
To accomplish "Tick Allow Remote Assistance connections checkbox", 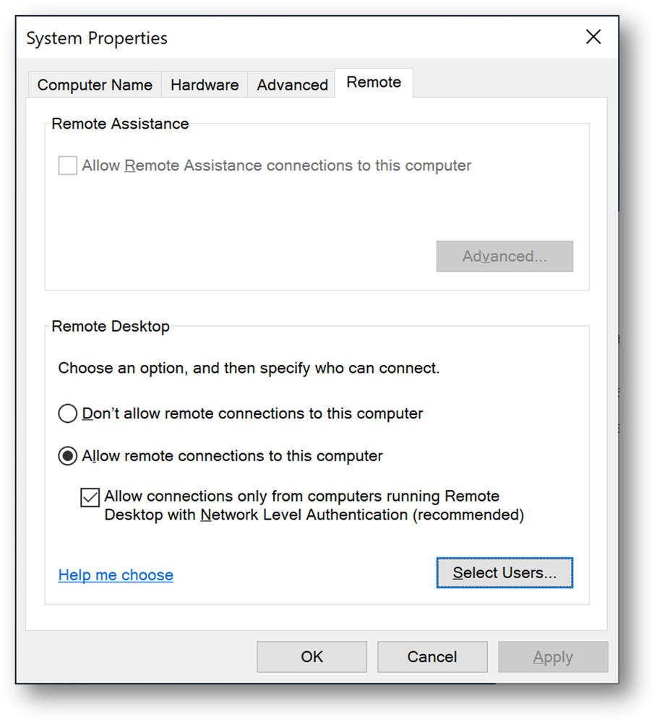I will 68,166.
